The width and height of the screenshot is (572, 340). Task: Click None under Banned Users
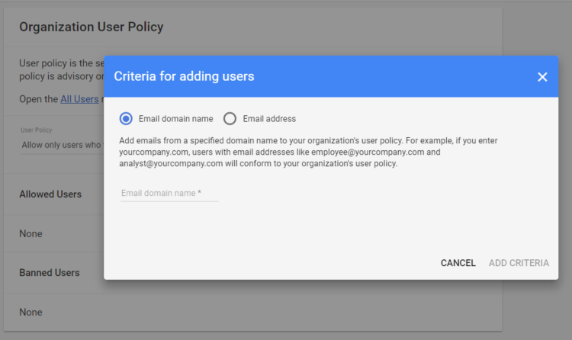[x=31, y=312]
